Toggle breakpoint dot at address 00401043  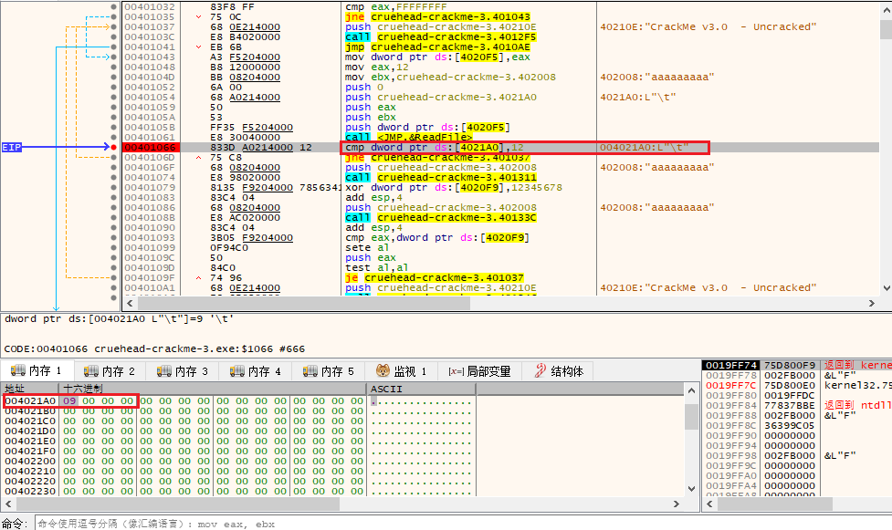point(114,57)
